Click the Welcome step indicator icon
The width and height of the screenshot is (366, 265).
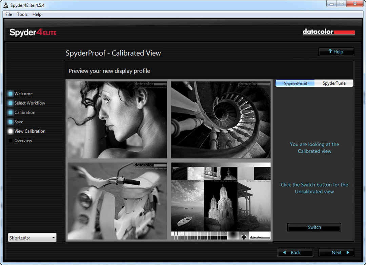coord(11,94)
